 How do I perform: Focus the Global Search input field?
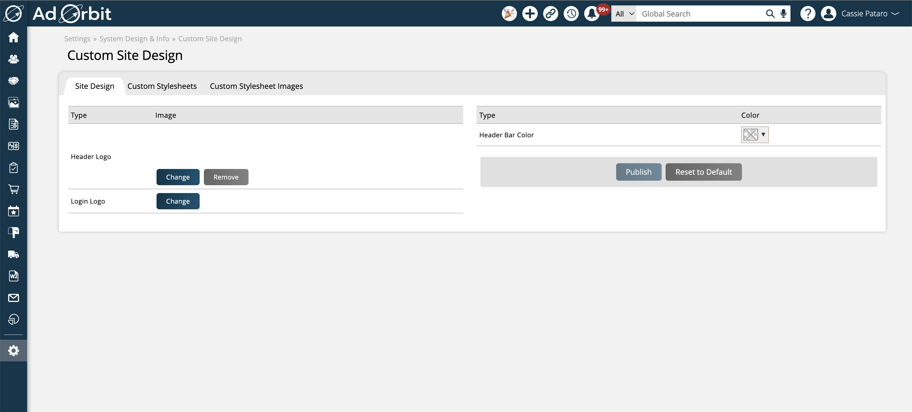[699, 14]
